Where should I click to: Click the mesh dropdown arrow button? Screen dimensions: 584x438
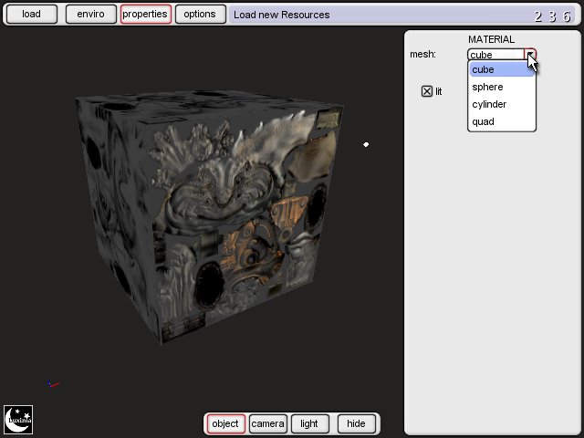coord(531,55)
